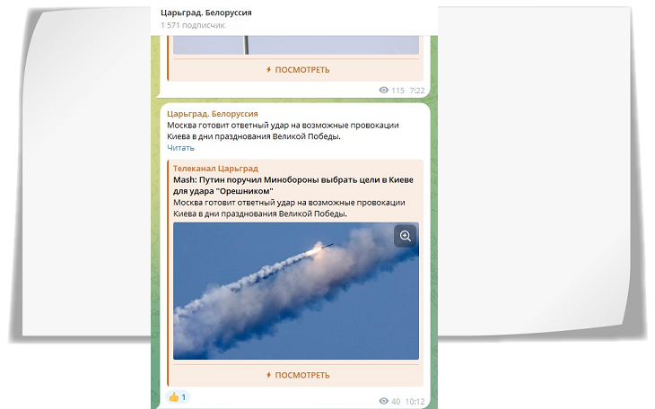Click the eye views icon beside 40

click(384, 401)
